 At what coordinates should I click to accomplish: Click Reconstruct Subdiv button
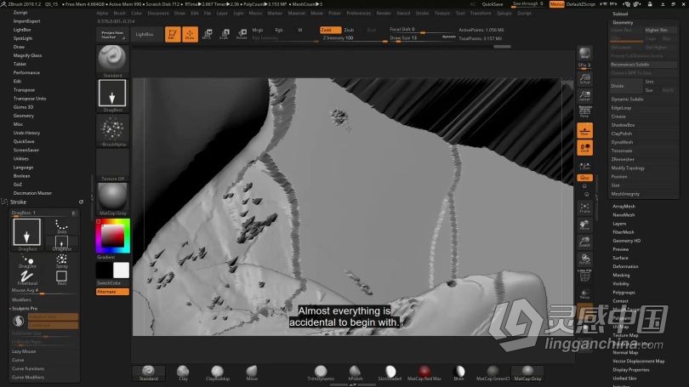point(643,65)
